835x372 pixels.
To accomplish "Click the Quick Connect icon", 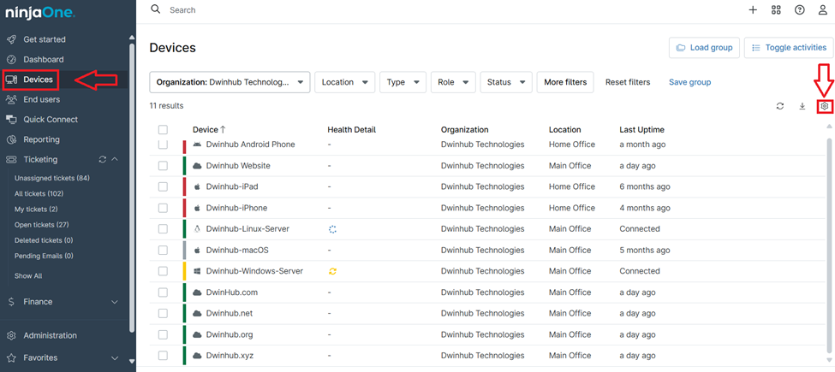I will coord(10,120).
